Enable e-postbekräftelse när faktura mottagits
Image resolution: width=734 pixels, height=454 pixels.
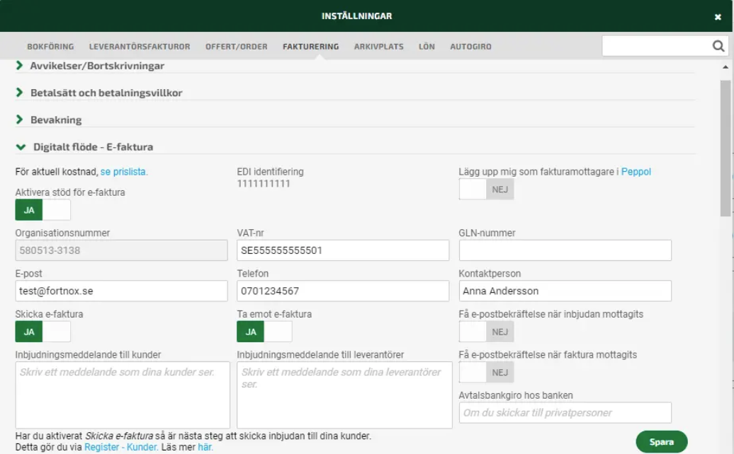(x=486, y=372)
